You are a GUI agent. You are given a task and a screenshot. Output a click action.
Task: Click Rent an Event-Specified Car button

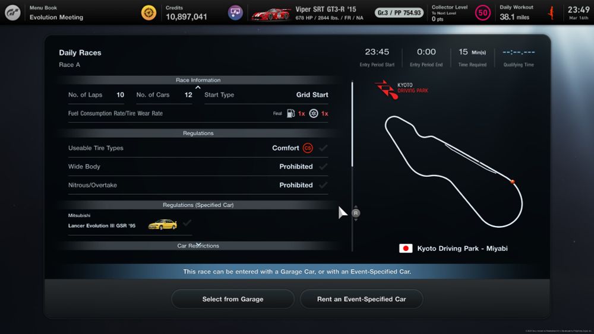coord(361,299)
